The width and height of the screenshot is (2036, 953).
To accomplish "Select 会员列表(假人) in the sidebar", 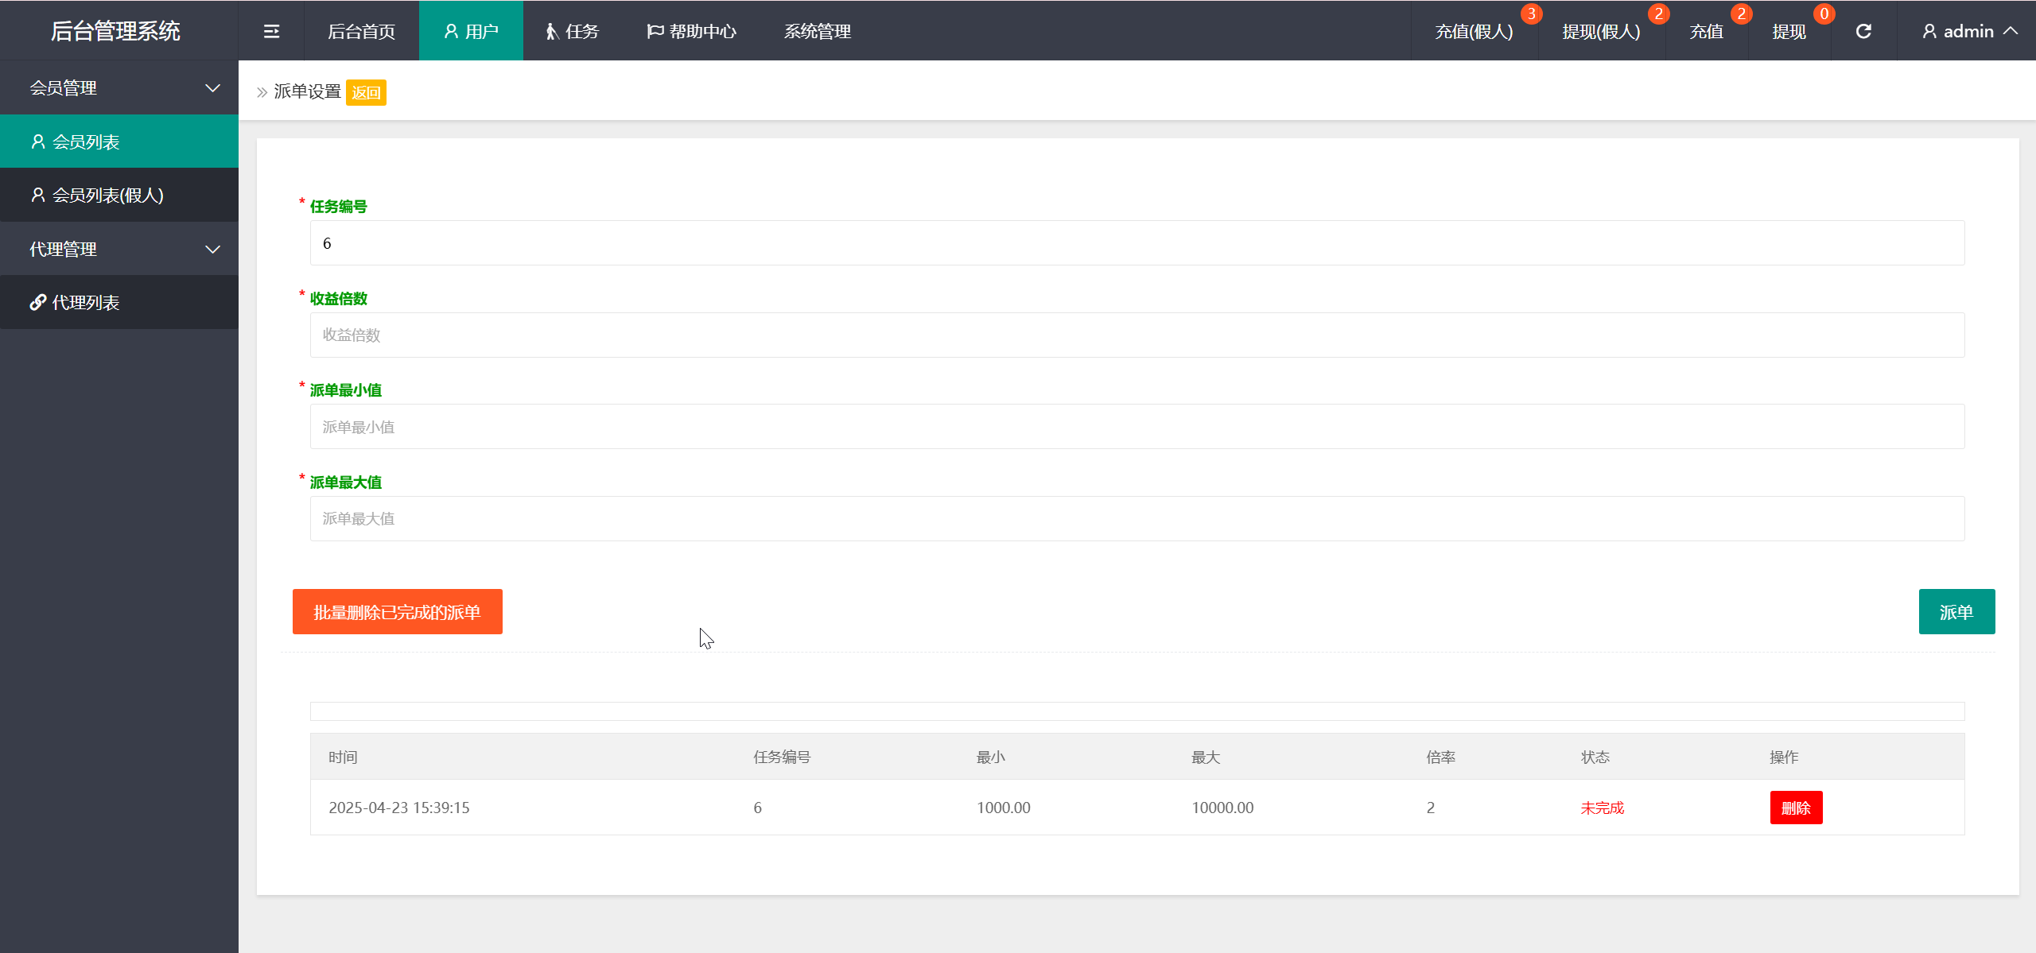I will tap(107, 195).
